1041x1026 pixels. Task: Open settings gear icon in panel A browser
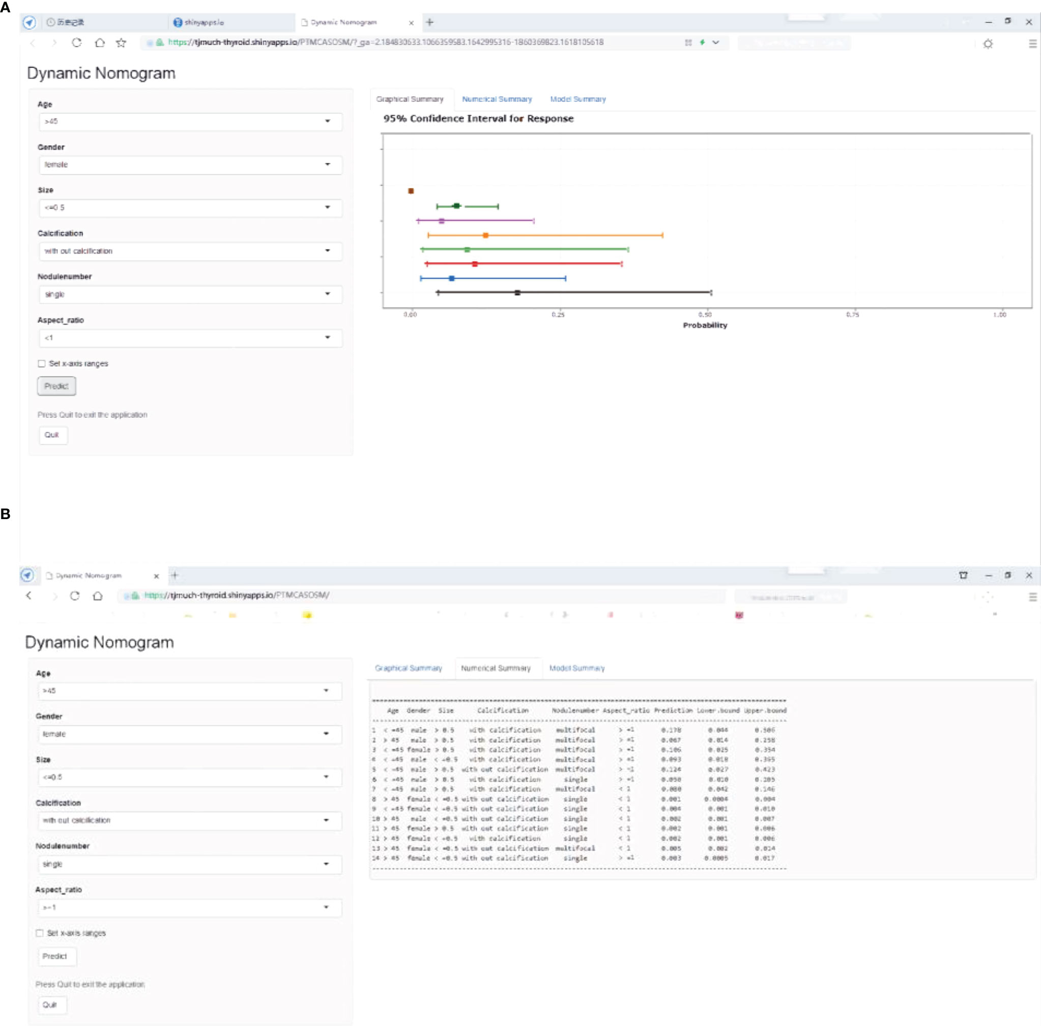[988, 44]
